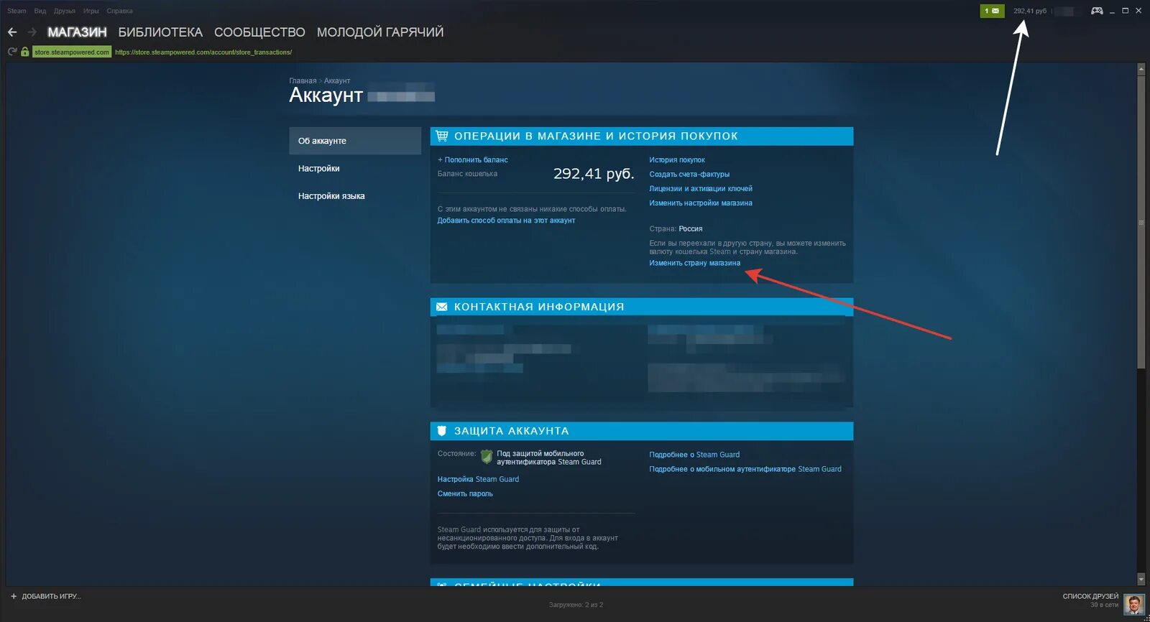The width and height of the screenshot is (1150, 622).
Task: Open the Игры menu
Action: 91,11
